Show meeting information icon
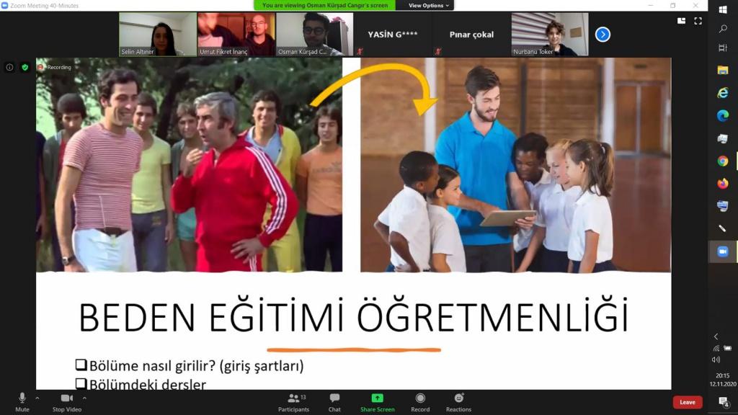Image resolution: width=738 pixels, height=415 pixels. (x=9, y=67)
